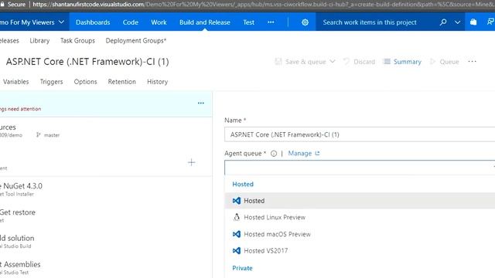Click the browser address bar URL
This screenshot has height=278, width=495.
point(263,5)
